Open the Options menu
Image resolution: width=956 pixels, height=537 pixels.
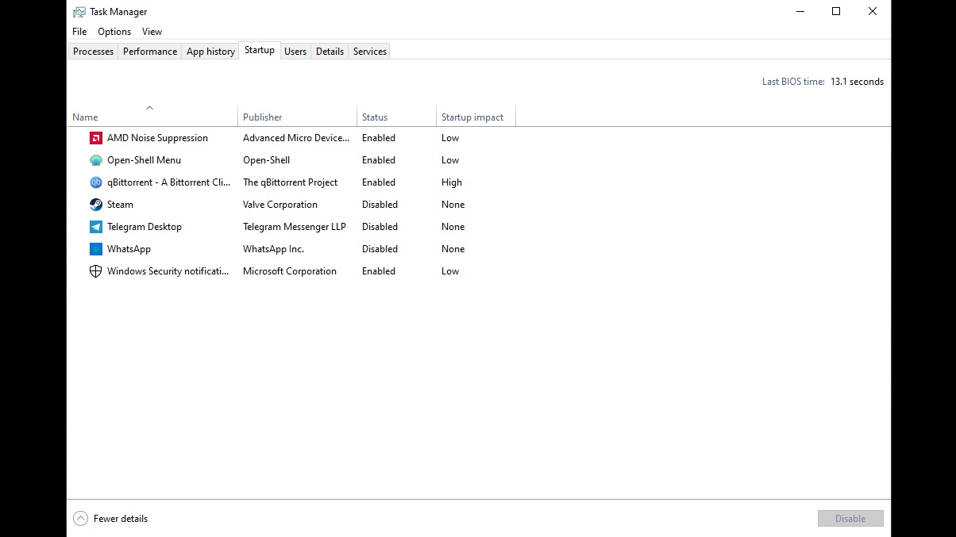tap(114, 32)
